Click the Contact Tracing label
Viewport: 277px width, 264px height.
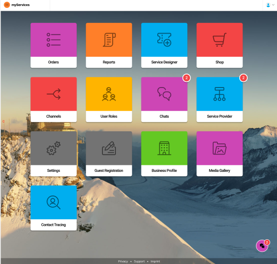[x=54, y=225]
